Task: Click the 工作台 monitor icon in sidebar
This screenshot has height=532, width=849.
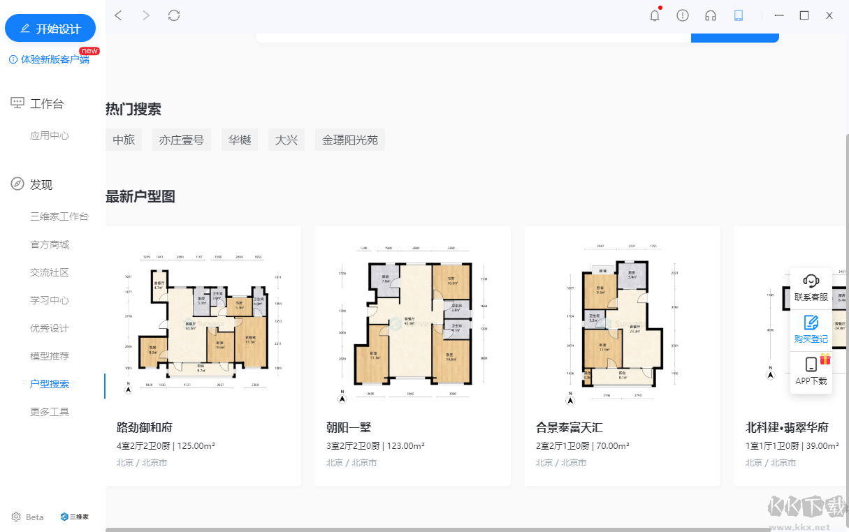Action: click(x=17, y=102)
